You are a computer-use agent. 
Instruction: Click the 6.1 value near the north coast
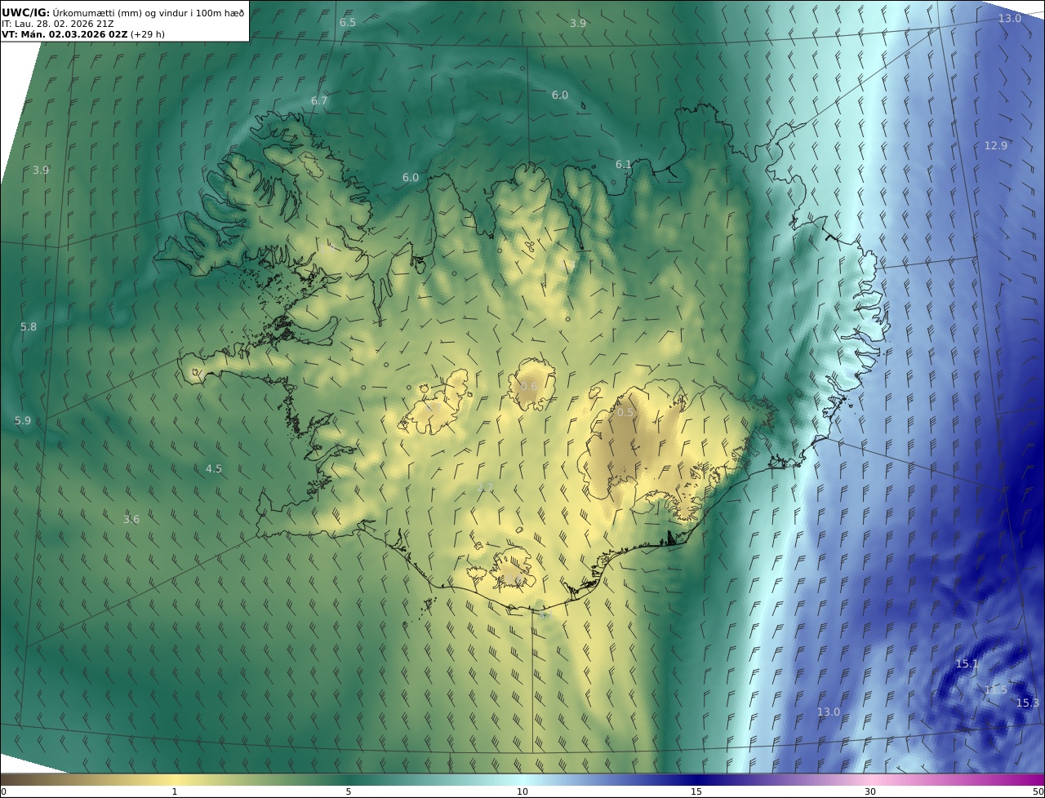point(624,164)
